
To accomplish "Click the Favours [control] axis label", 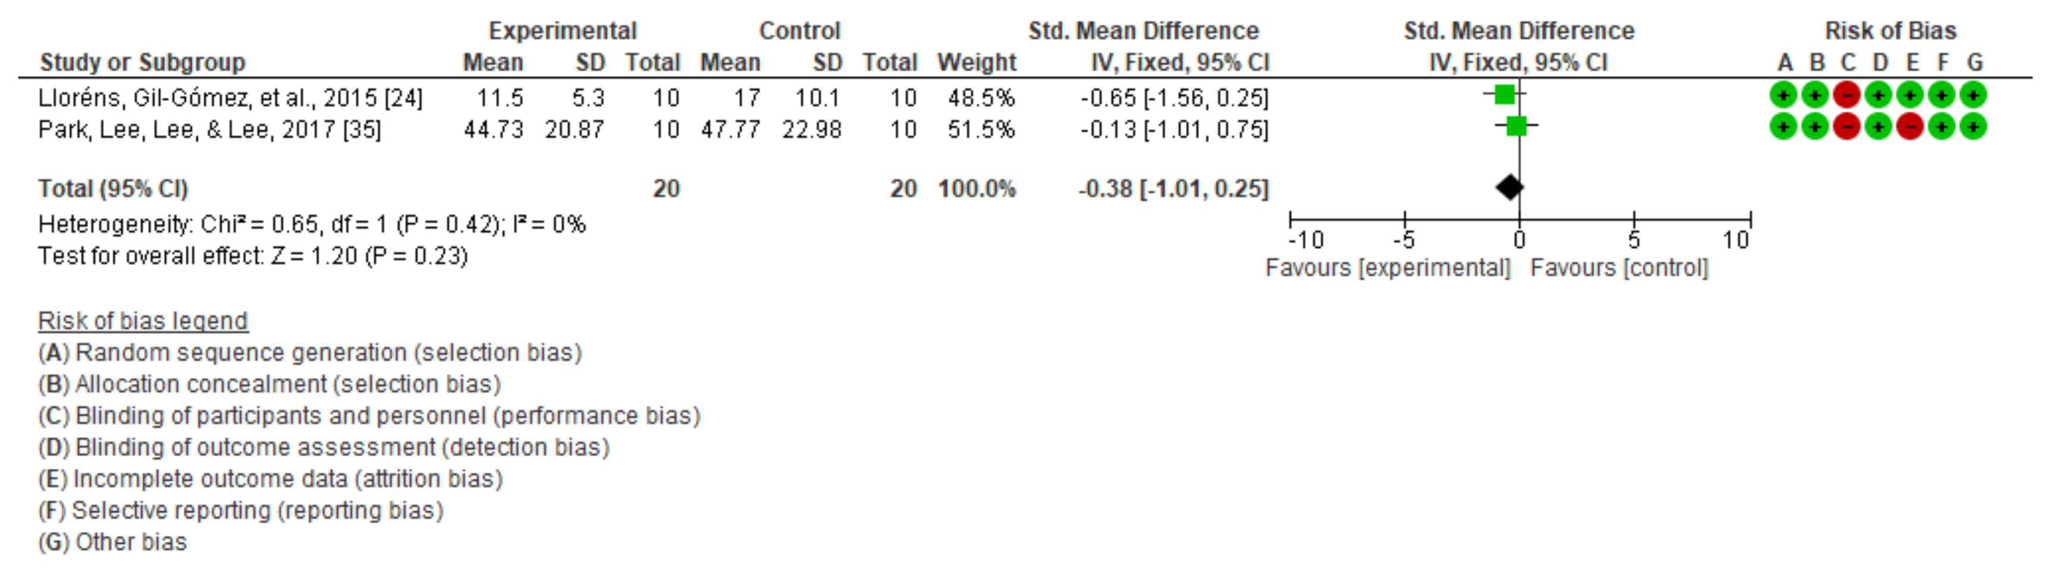I will [x=1619, y=268].
